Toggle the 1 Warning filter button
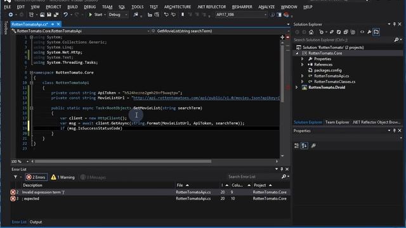 (x=63, y=177)
